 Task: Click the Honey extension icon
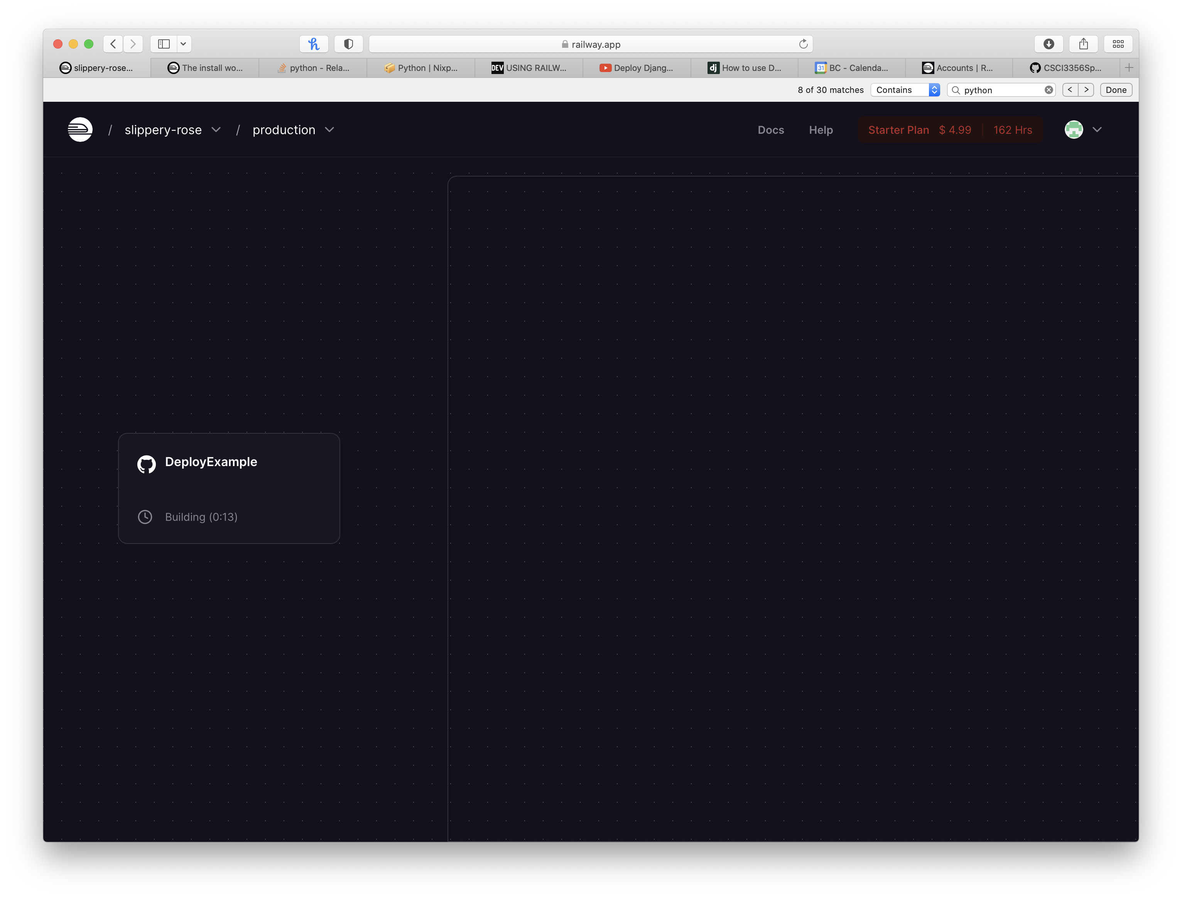314,44
